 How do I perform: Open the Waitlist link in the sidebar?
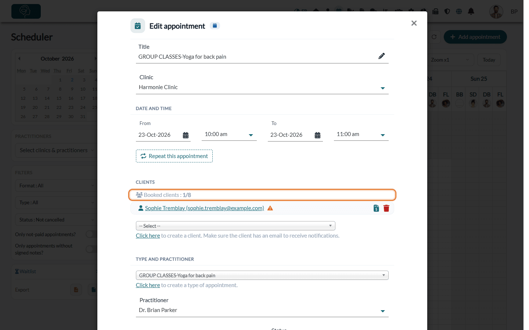pos(25,271)
